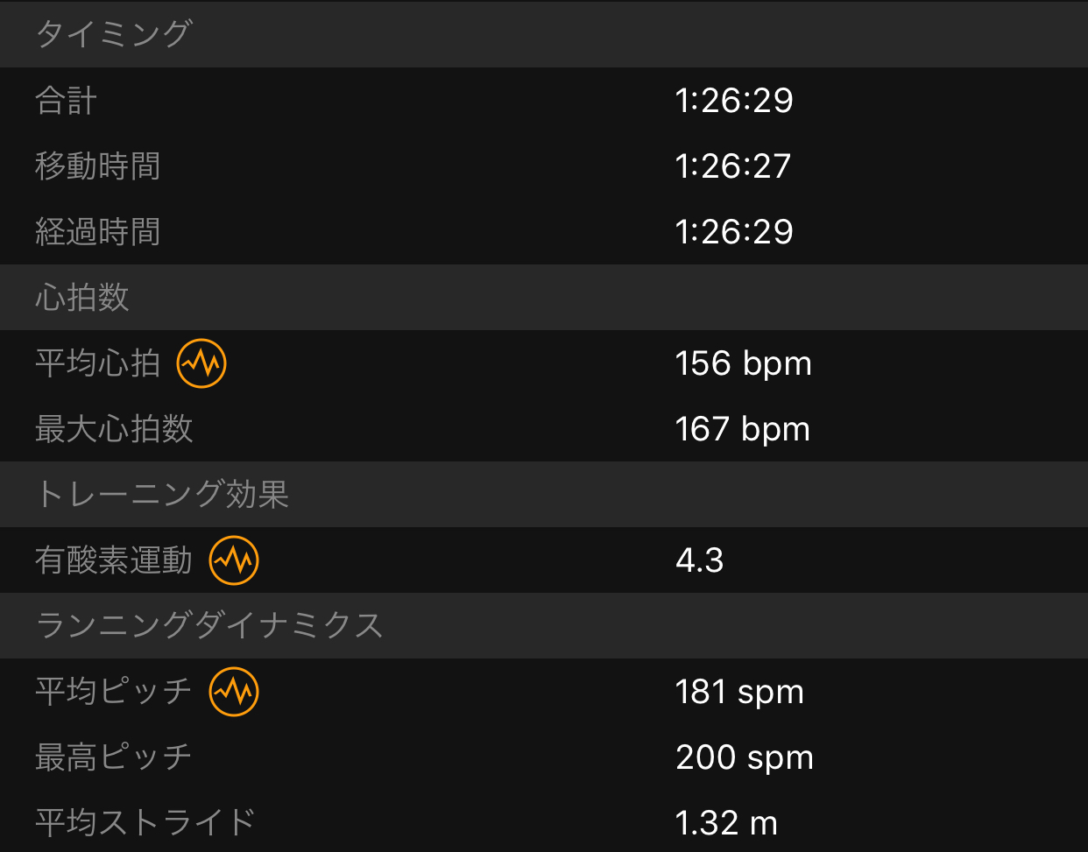Tap the chart icon beside 平均ピッチ
Viewport: 1088px width, 852px height.
point(234,692)
